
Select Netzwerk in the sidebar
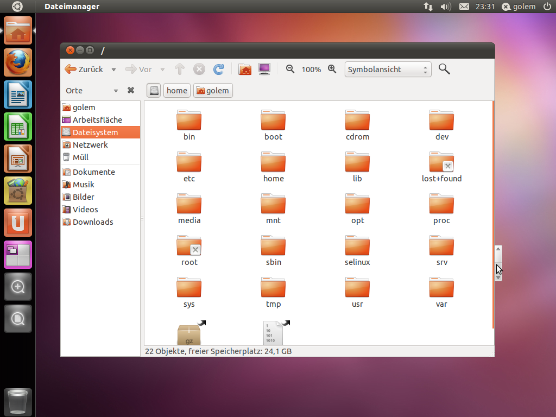pos(90,145)
